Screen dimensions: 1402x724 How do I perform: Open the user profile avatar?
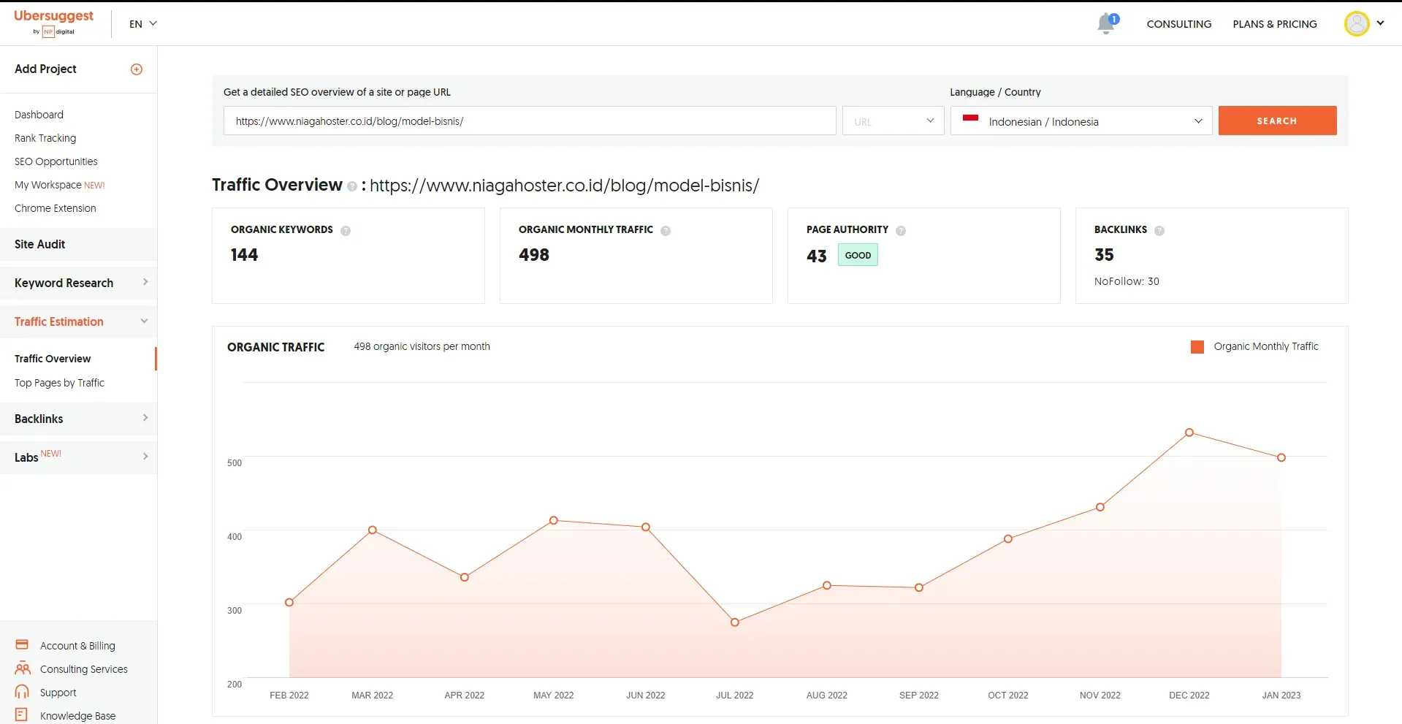click(x=1356, y=24)
